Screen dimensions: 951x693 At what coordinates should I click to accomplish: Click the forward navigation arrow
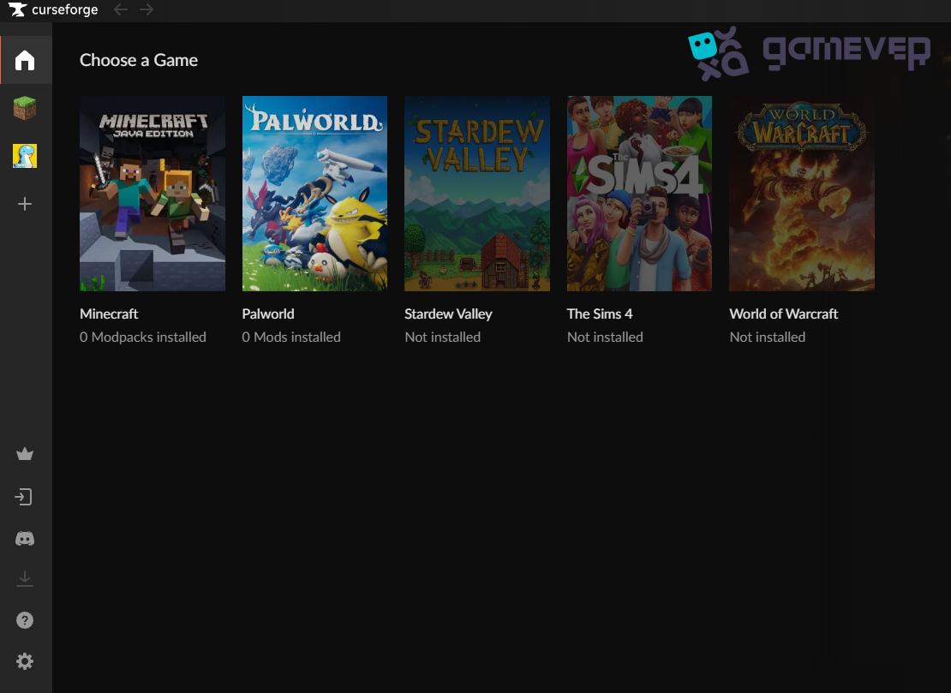click(x=146, y=9)
